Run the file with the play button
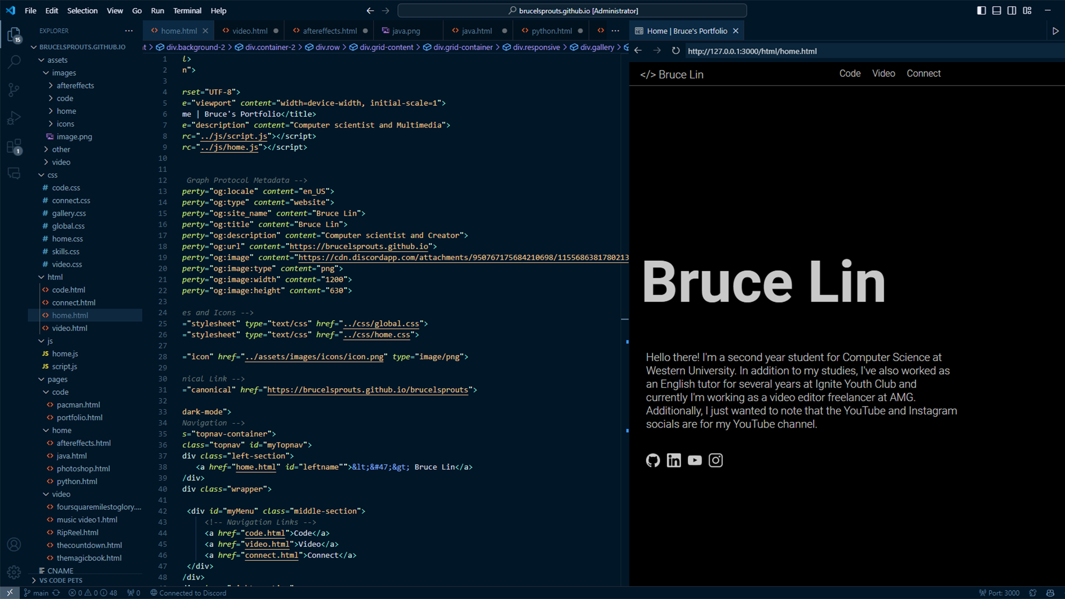The width and height of the screenshot is (1065, 599). (1056, 31)
